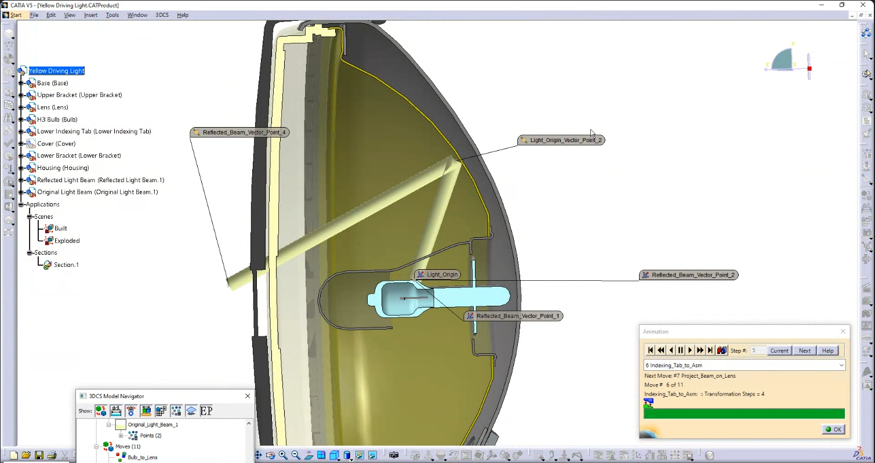Viewport: 875px width, 463px height.
Task: Click the Step # input field
Action: point(758,350)
